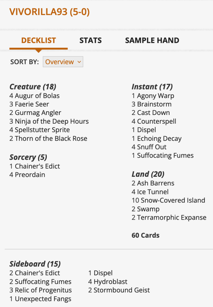Open the Spellstutter Sprite card link
Viewport: 213px width, 307px height.
click(42, 130)
